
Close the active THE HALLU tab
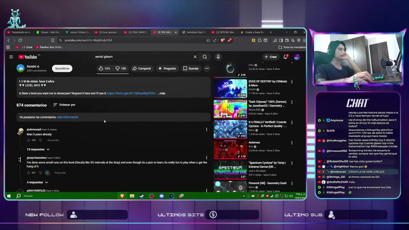(x=175, y=32)
